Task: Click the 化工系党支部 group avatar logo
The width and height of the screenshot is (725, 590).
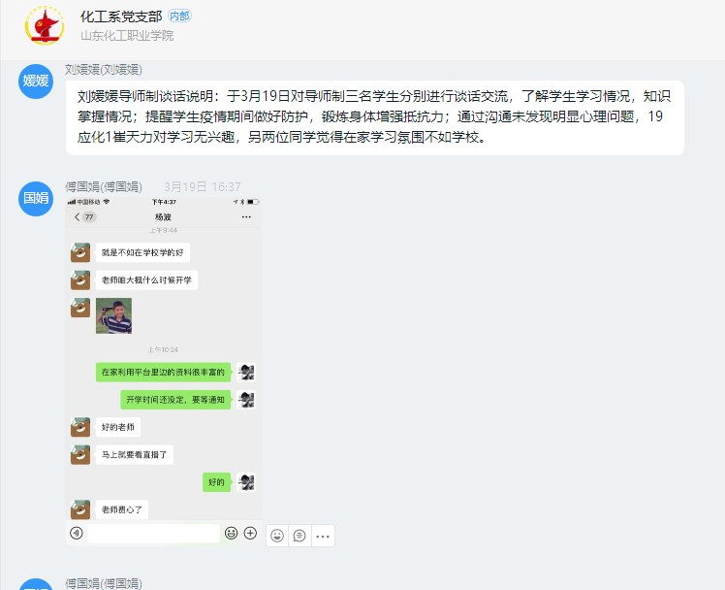Action: pos(45,25)
